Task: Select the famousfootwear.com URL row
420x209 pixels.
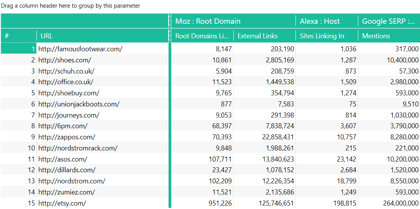Action: (103, 49)
